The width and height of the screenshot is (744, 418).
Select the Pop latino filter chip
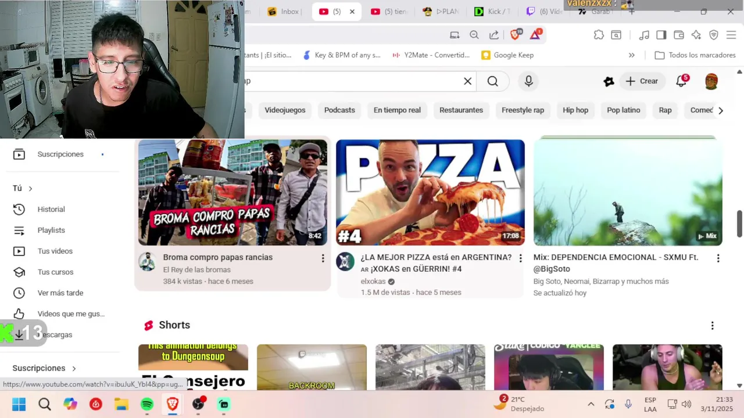click(623, 110)
